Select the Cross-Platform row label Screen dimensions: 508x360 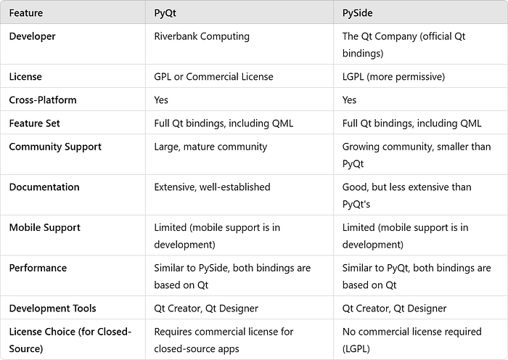(x=43, y=100)
